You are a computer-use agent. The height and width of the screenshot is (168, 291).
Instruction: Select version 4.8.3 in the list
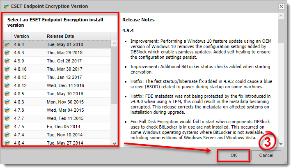tap(57, 102)
